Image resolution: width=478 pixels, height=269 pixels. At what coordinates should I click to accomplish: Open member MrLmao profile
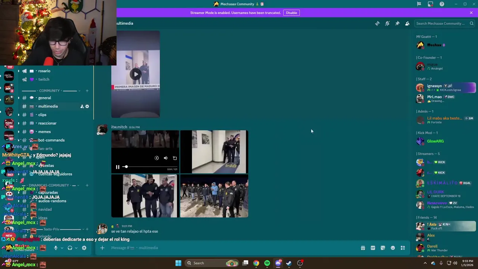point(445,98)
